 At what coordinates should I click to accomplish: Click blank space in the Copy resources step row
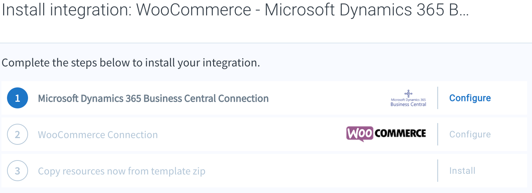[315, 171]
